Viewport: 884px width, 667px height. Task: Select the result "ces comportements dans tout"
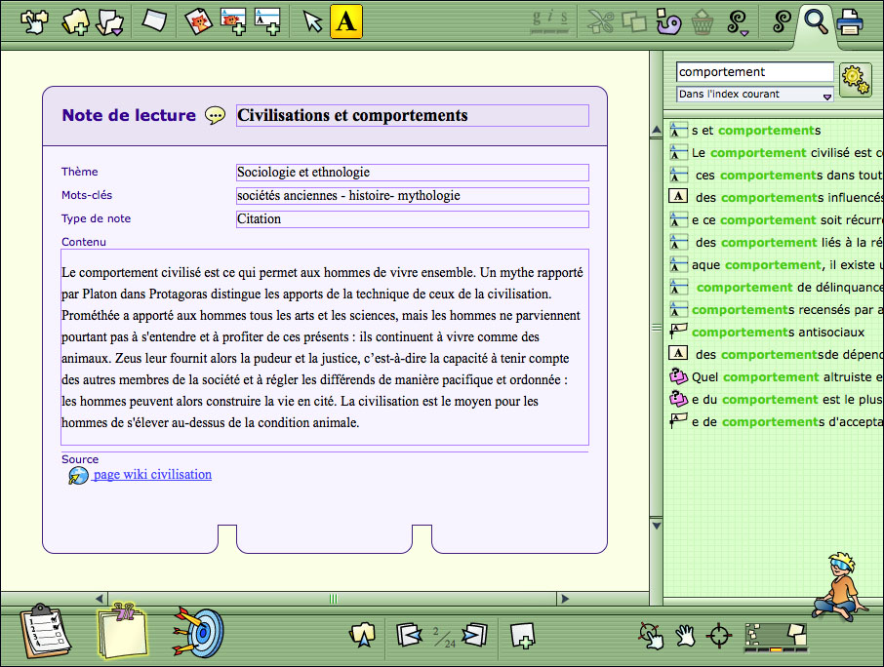click(x=777, y=176)
